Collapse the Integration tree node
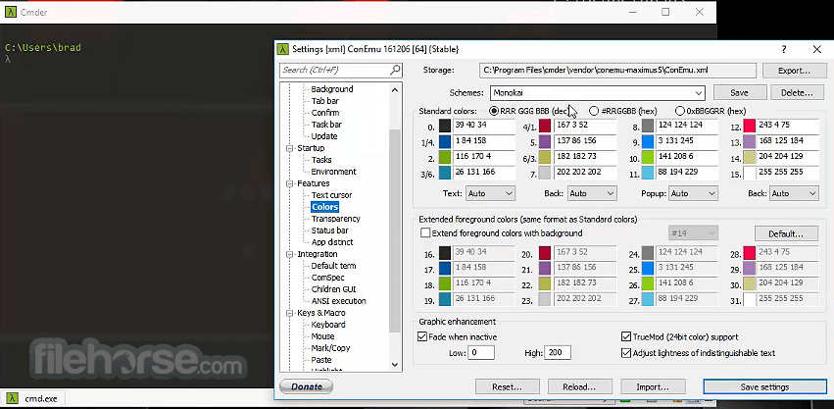This screenshot has height=409, width=834. pos(290,254)
